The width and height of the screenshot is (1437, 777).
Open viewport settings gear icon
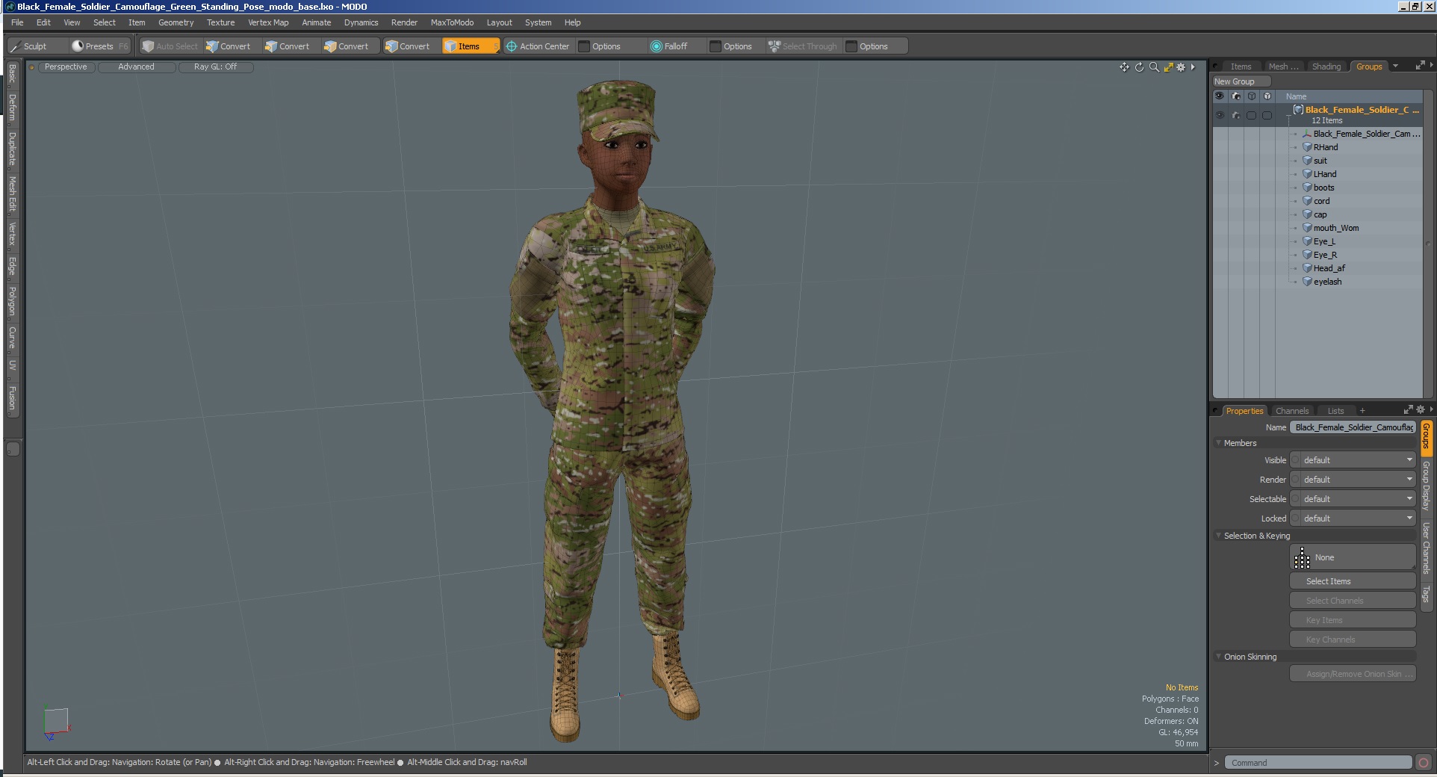tap(1181, 67)
